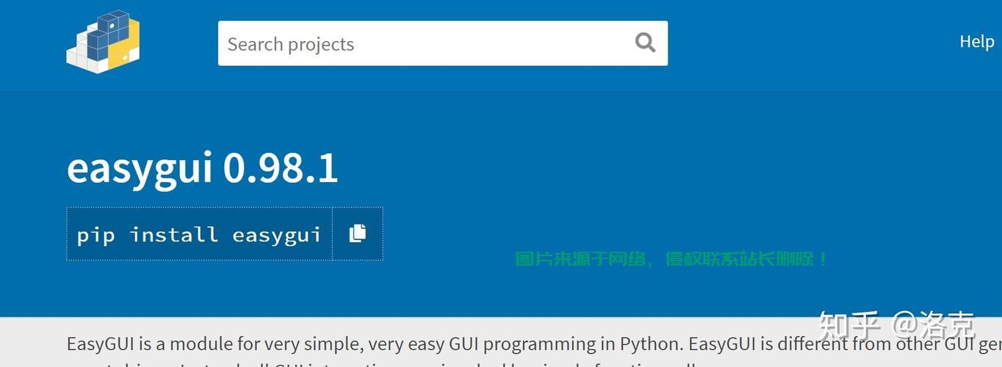This screenshot has width=1002, height=367.
Task: Click the easygui 0.98.1 package heading
Action: 202,168
